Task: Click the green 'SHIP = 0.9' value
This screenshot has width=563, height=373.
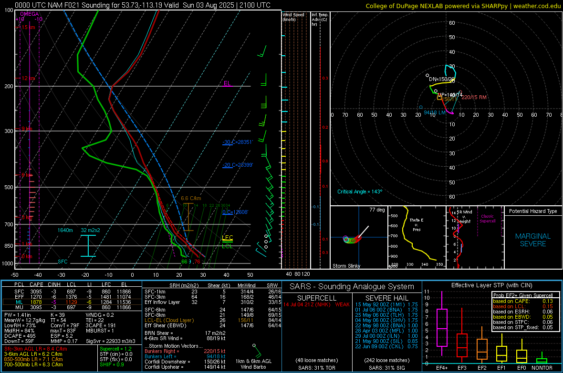Action: [112, 364]
